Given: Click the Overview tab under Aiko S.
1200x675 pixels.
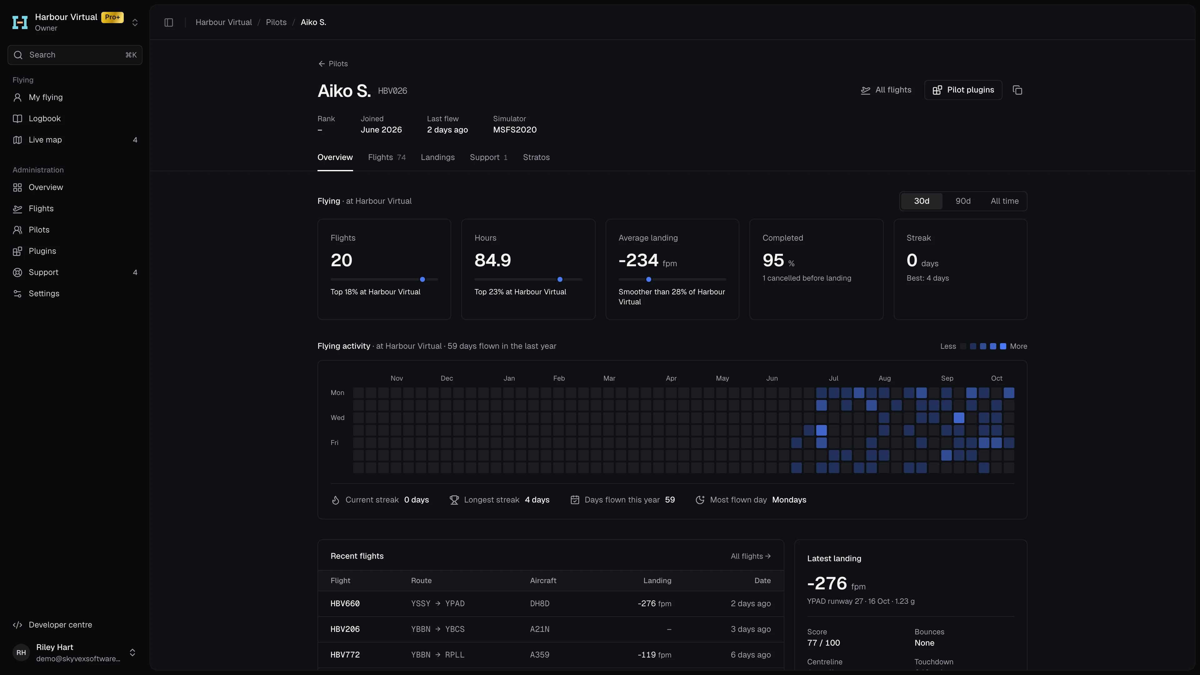Looking at the screenshot, I should click(x=335, y=157).
